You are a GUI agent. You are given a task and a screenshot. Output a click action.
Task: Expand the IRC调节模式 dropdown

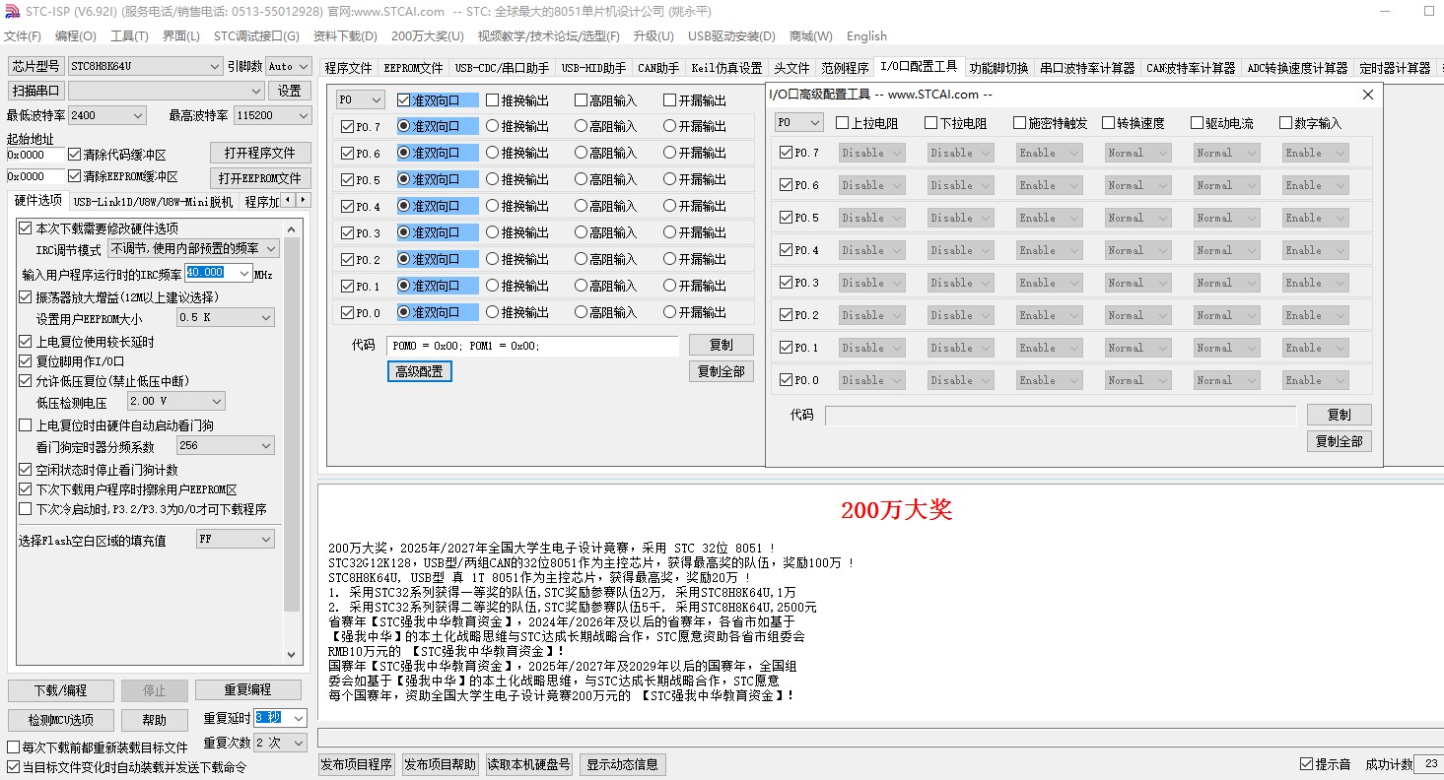click(270, 249)
